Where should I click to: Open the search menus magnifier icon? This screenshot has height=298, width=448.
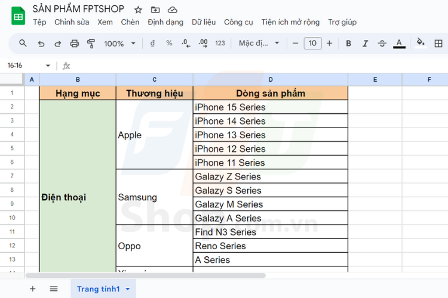23,44
